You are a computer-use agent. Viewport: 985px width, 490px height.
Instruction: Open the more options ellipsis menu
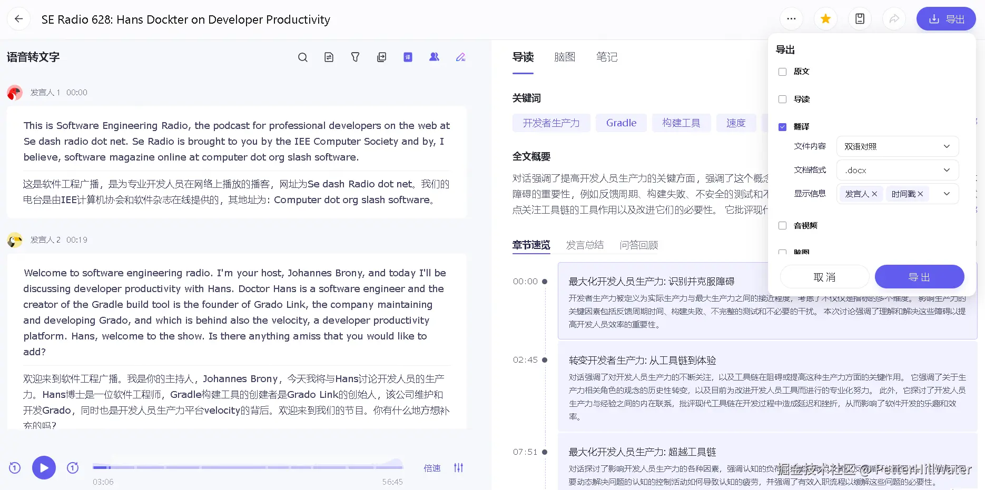(x=791, y=19)
